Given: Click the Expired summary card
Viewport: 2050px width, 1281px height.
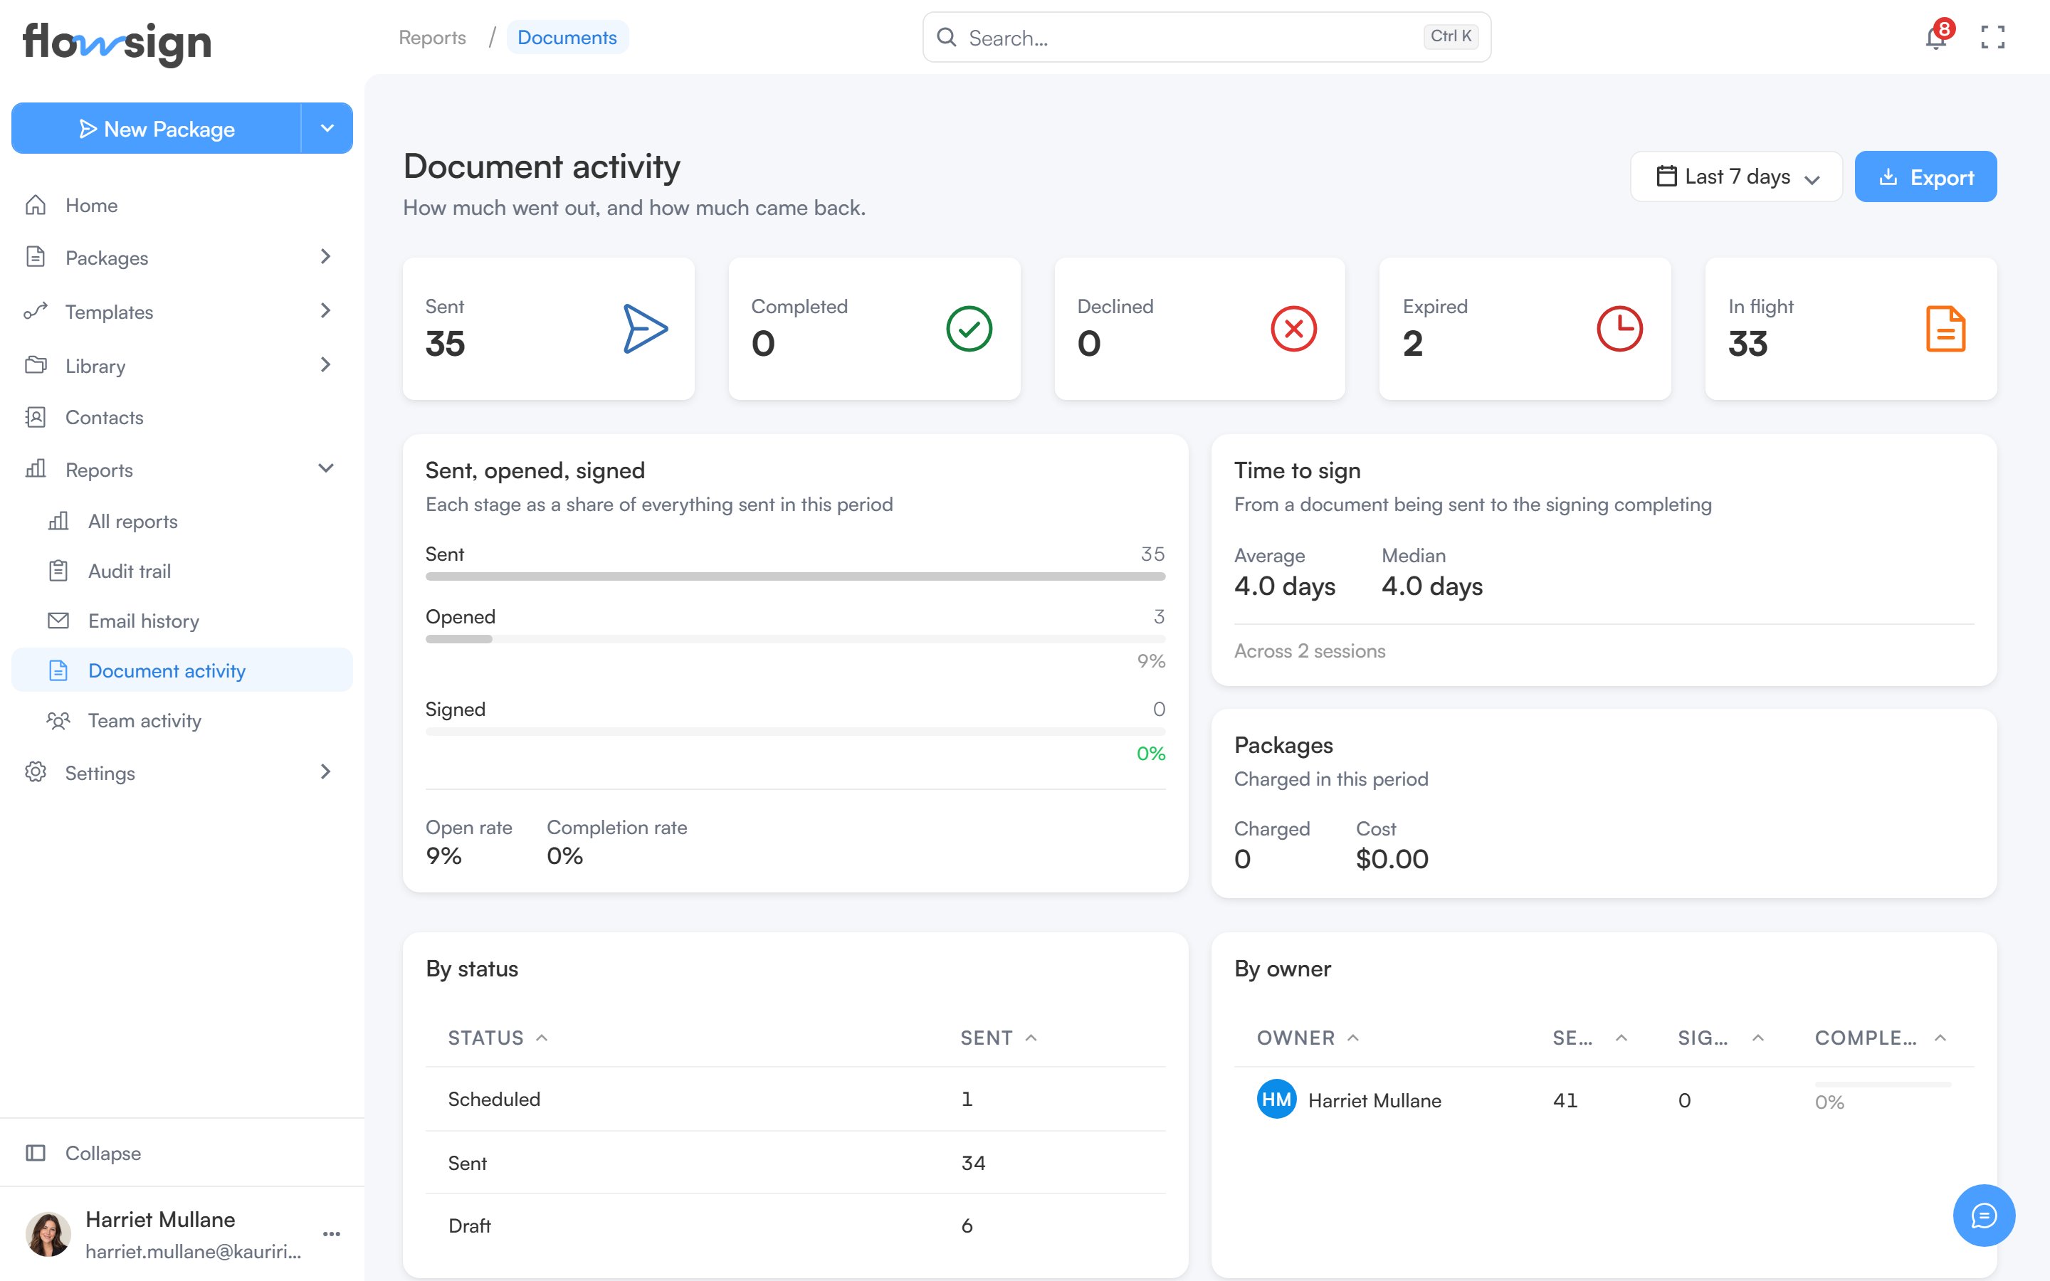Looking at the screenshot, I should [1525, 329].
